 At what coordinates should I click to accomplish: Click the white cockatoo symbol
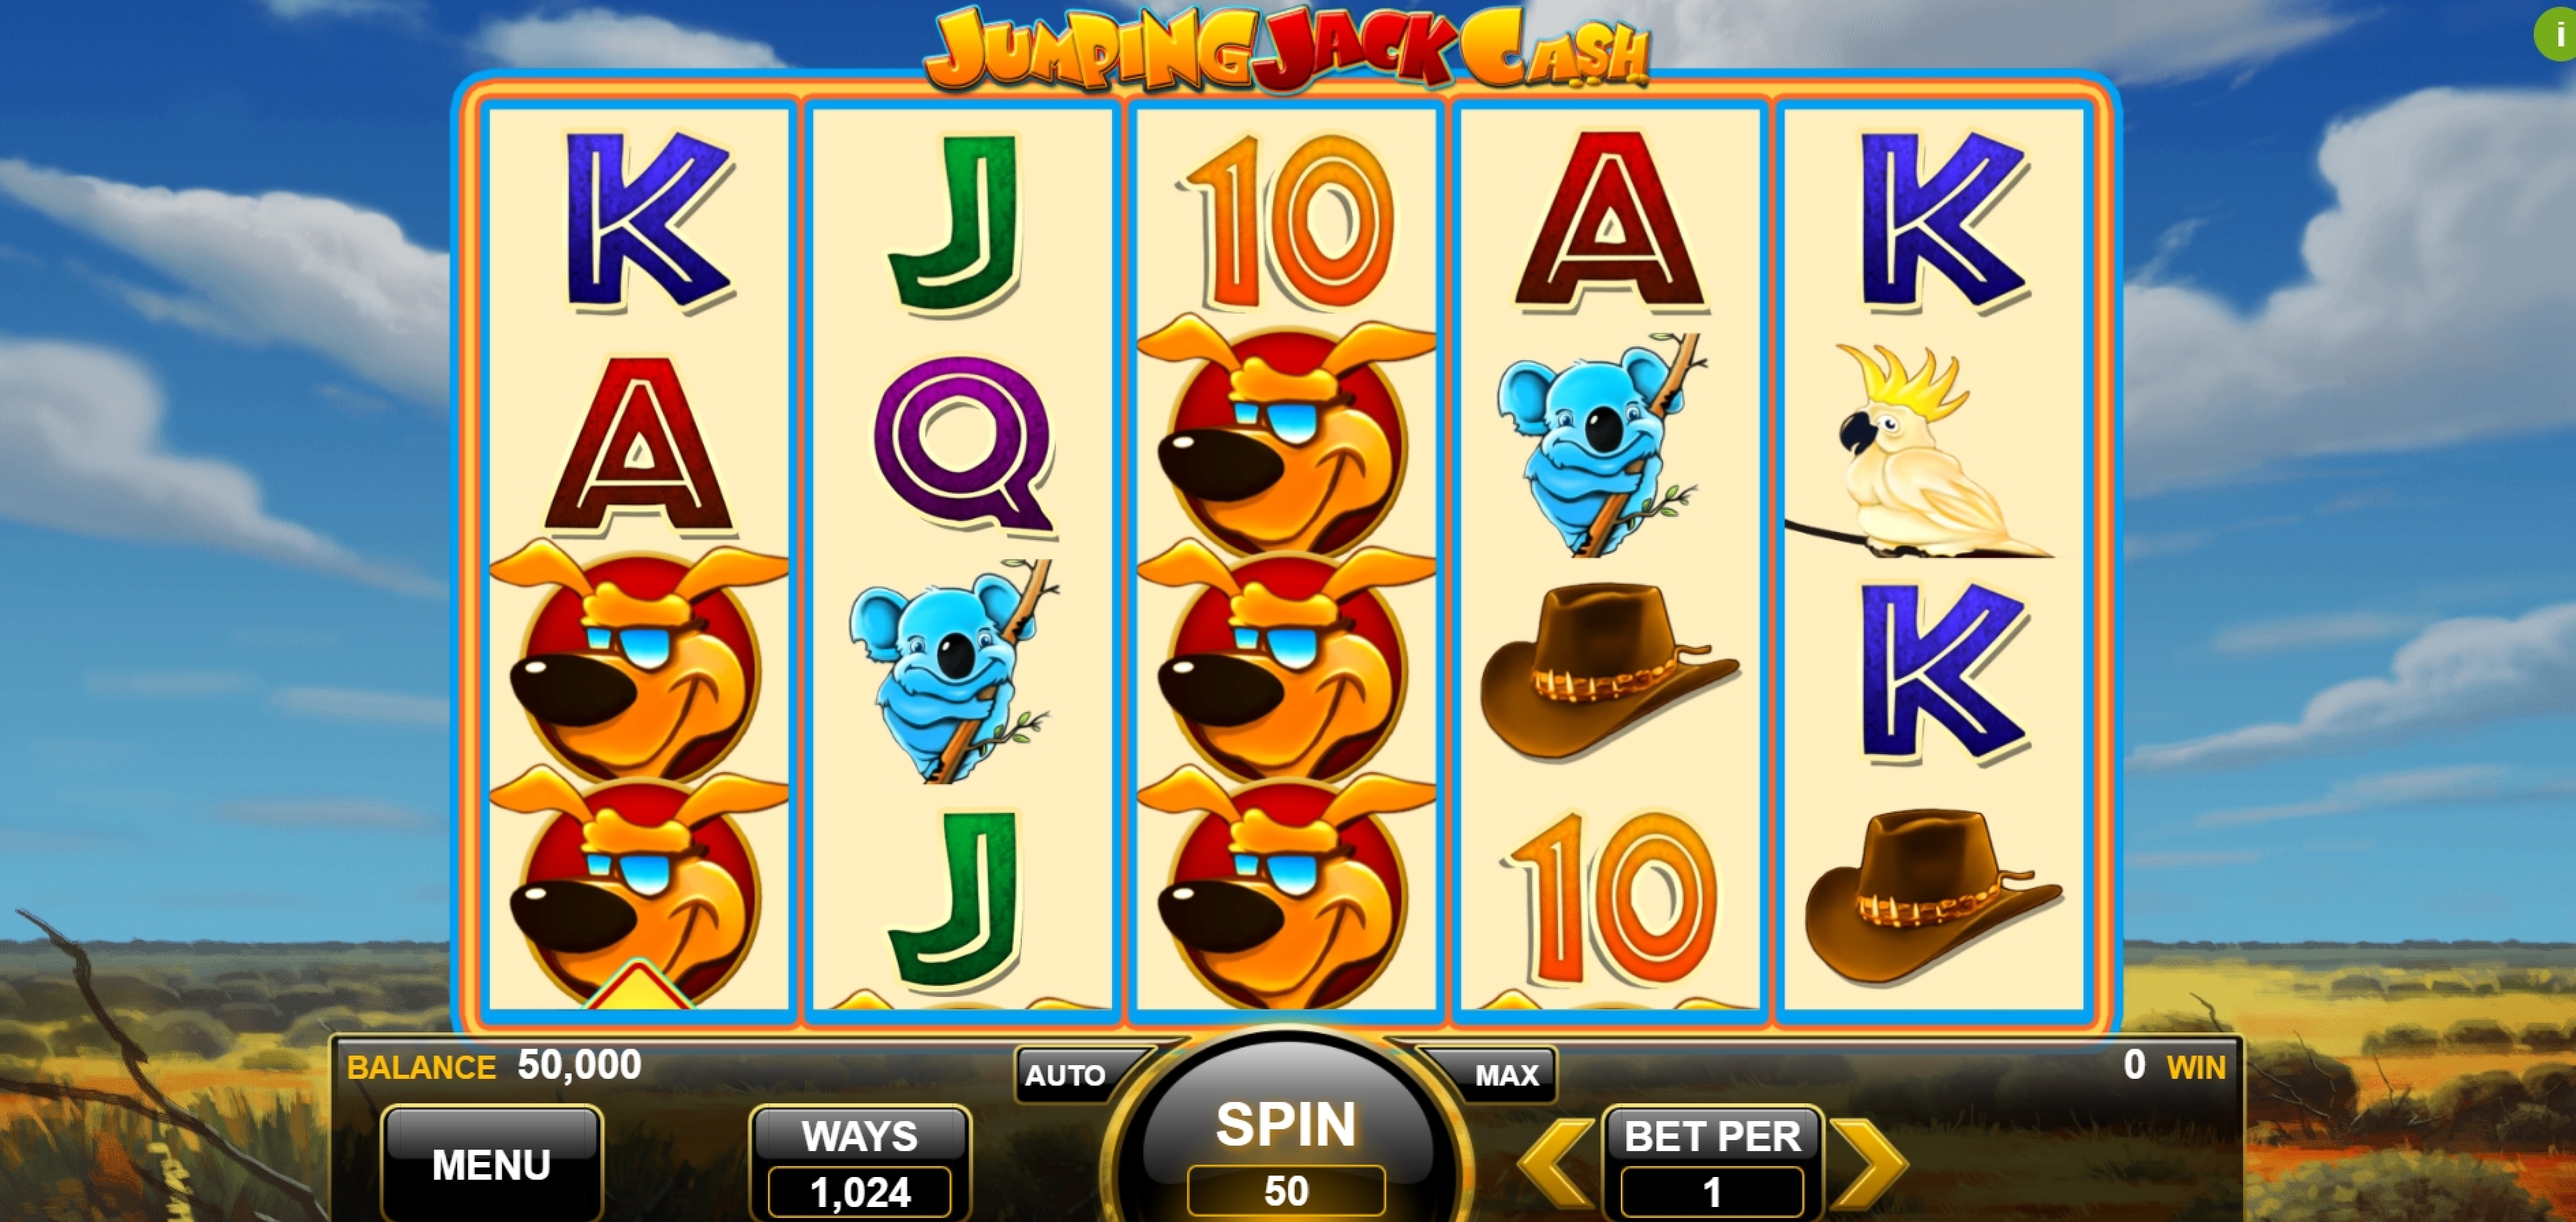pyautogui.click(x=1918, y=451)
